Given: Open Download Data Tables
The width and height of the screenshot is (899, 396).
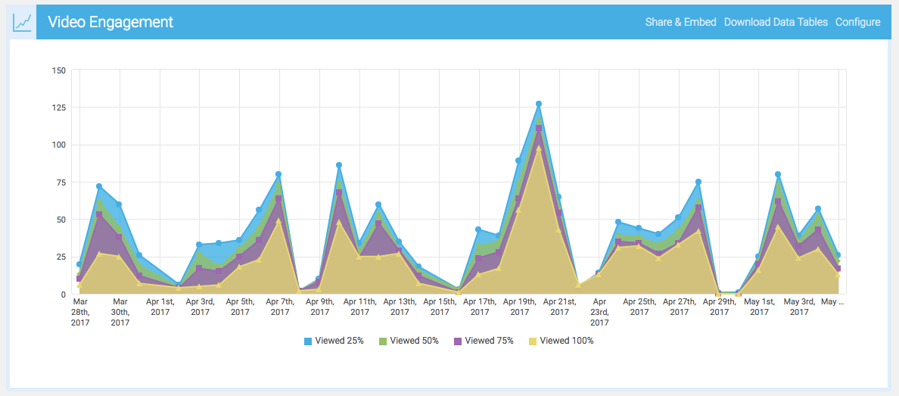Looking at the screenshot, I should (x=776, y=23).
